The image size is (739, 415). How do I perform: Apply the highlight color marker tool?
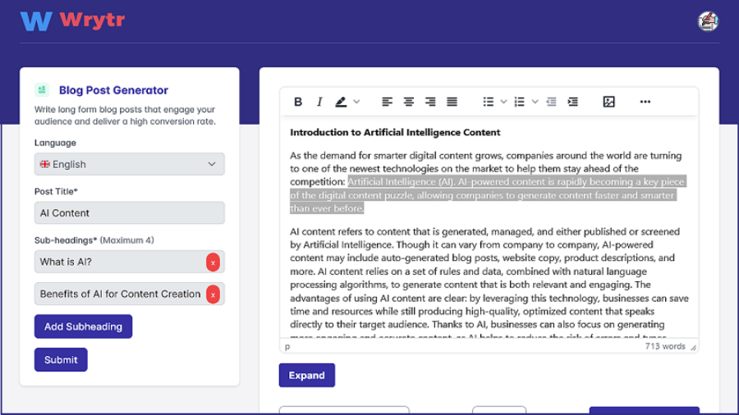341,102
